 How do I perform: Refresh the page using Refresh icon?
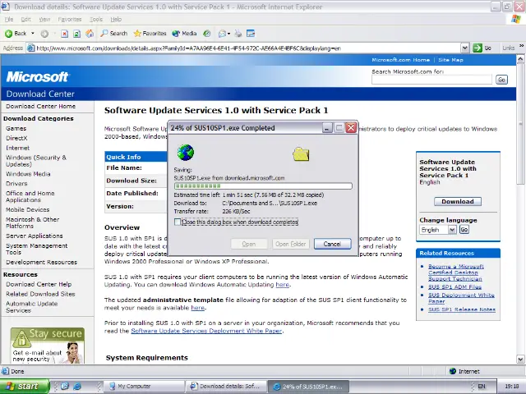[x=76, y=34]
